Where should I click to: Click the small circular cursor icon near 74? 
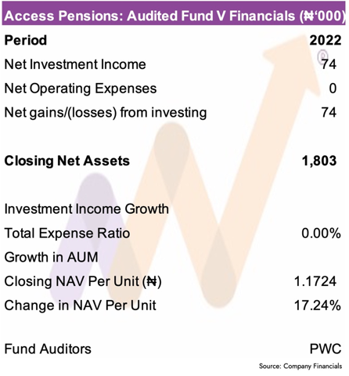(323, 56)
